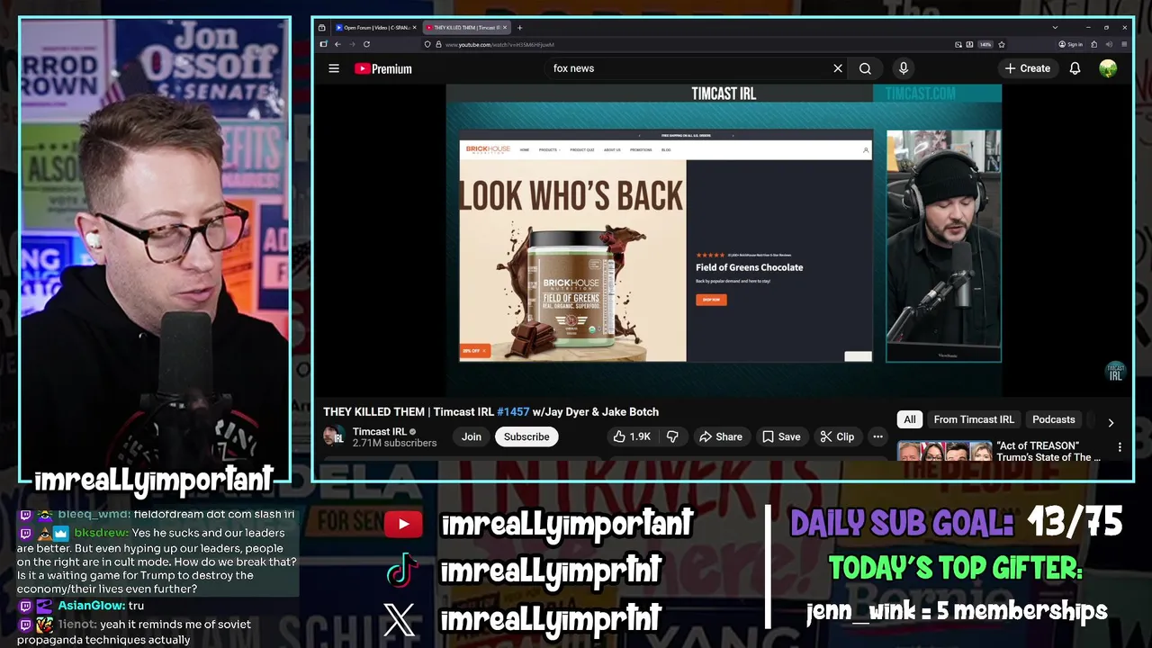Subscribe to Timcast IRL
1152x648 pixels.
(526, 436)
